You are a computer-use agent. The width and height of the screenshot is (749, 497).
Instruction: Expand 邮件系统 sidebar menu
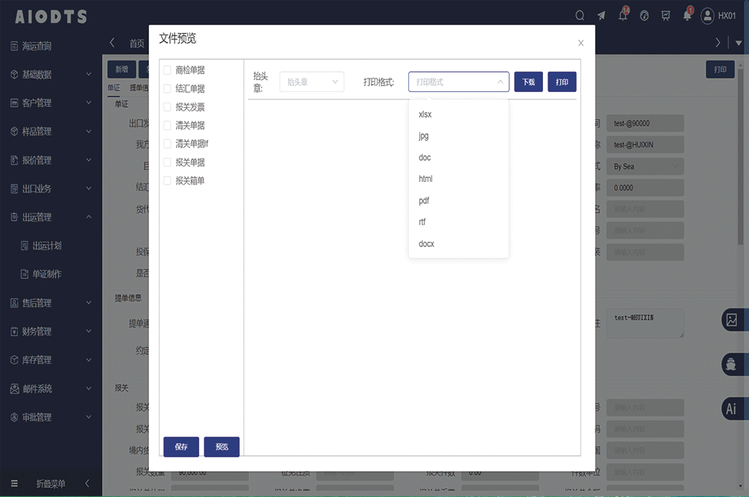pyautogui.click(x=51, y=388)
